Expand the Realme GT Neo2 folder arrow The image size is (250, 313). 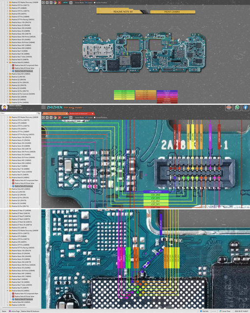8,213
